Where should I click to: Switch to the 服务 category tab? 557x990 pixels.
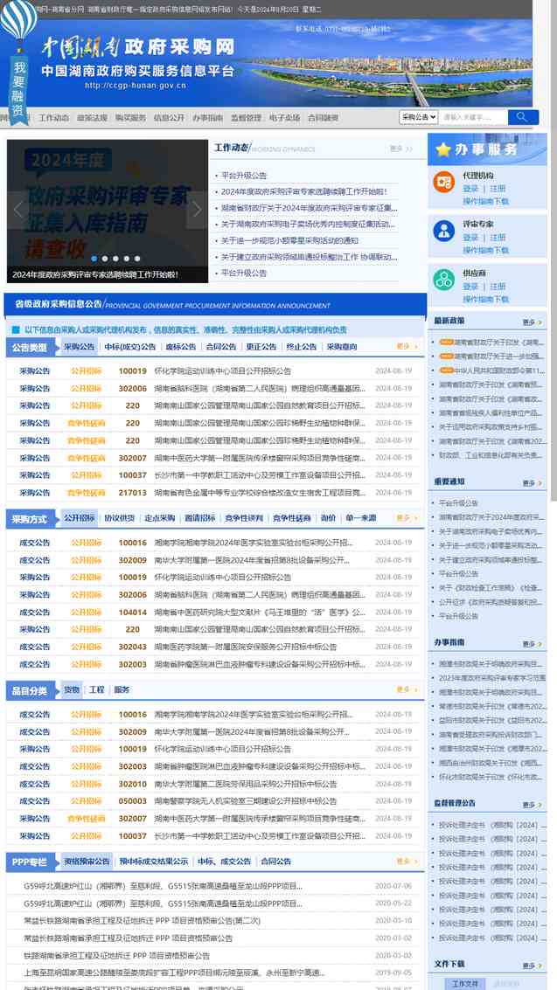pos(122,690)
